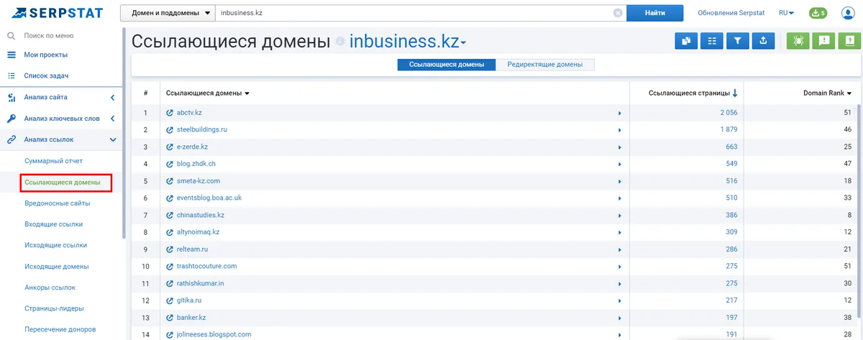Open the green help book button

[849, 41]
